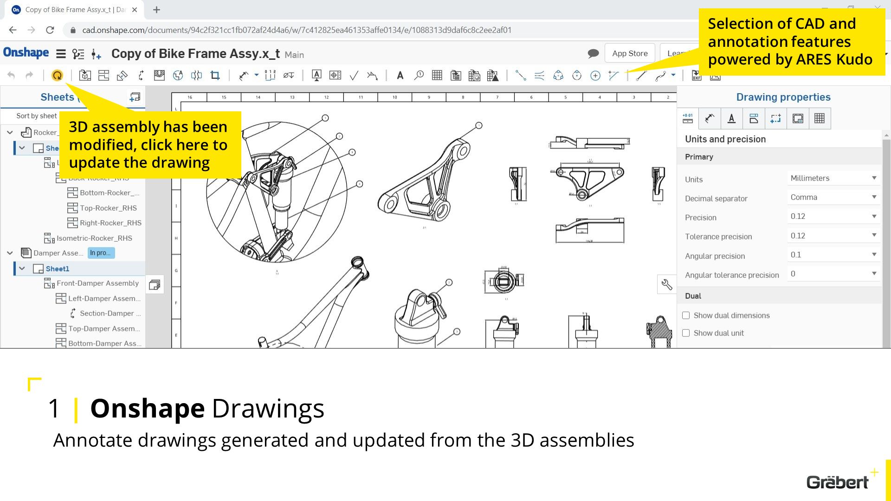Select Top-Rocker_RHS view in tree
The height and width of the screenshot is (501, 891).
click(x=108, y=208)
